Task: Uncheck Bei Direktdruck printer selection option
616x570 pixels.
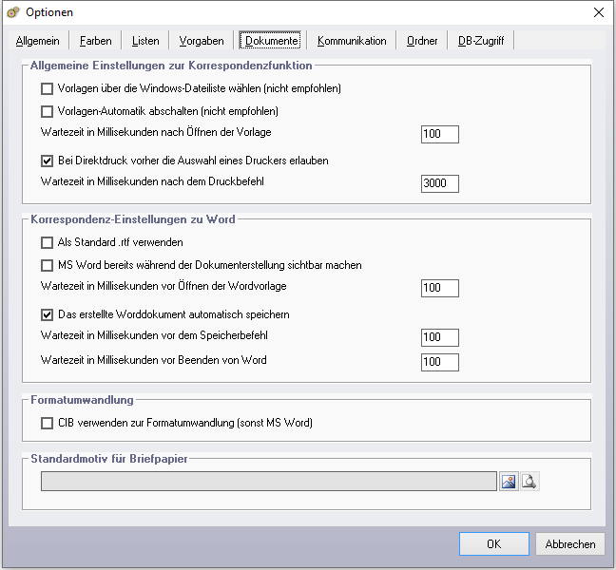Action: [x=48, y=161]
